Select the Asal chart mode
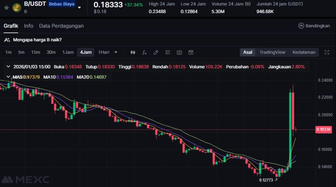Viewport: 336px width, 187px height. point(248,52)
